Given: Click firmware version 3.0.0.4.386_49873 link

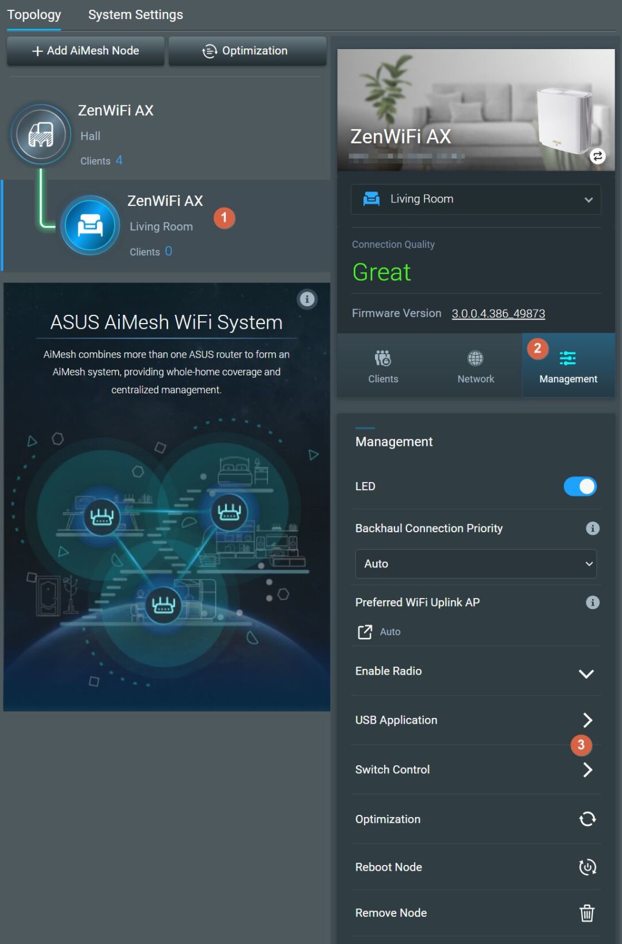Looking at the screenshot, I should pyautogui.click(x=498, y=314).
